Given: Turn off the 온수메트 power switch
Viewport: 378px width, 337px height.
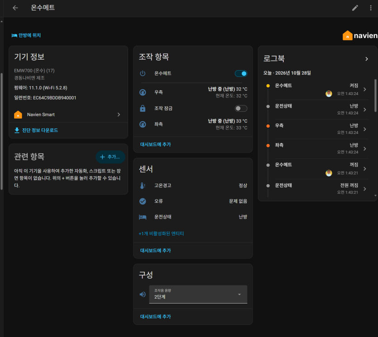Looking at the screenshot, I should coord(241,73).
